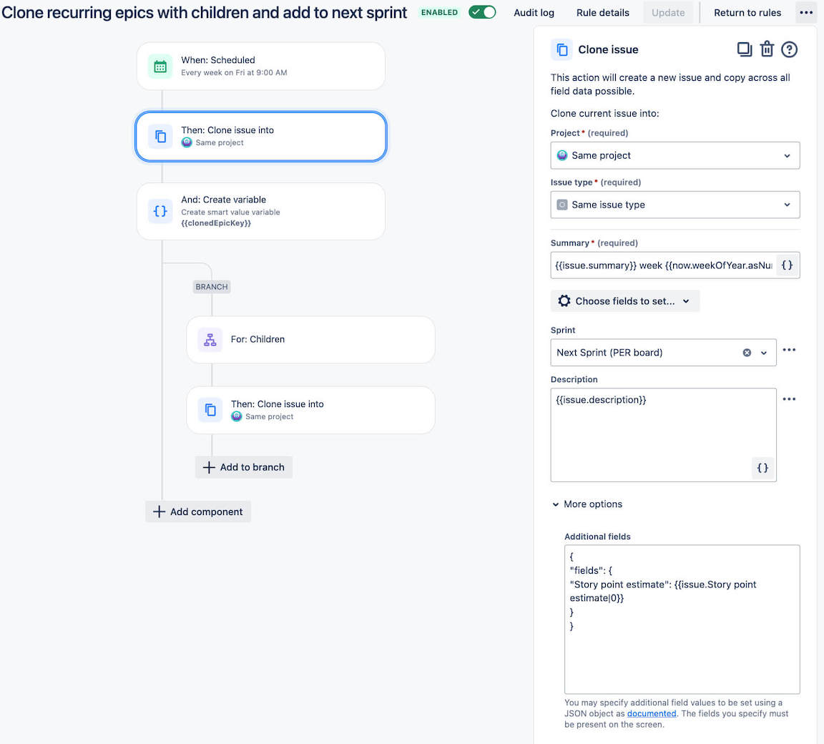Click the Additional fields JSON text area

point(682,619)
